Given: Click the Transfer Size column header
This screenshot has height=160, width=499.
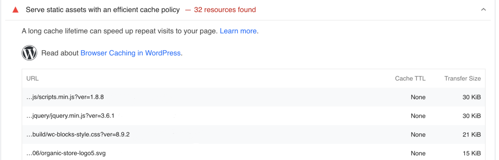Looking at the screenshot, I should [462, 79].
